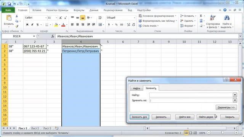Screen dimensions: 244x137
Task: Click the increase indent icon
Action: 93,24
